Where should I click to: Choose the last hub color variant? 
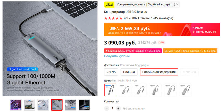click(185, 90)
